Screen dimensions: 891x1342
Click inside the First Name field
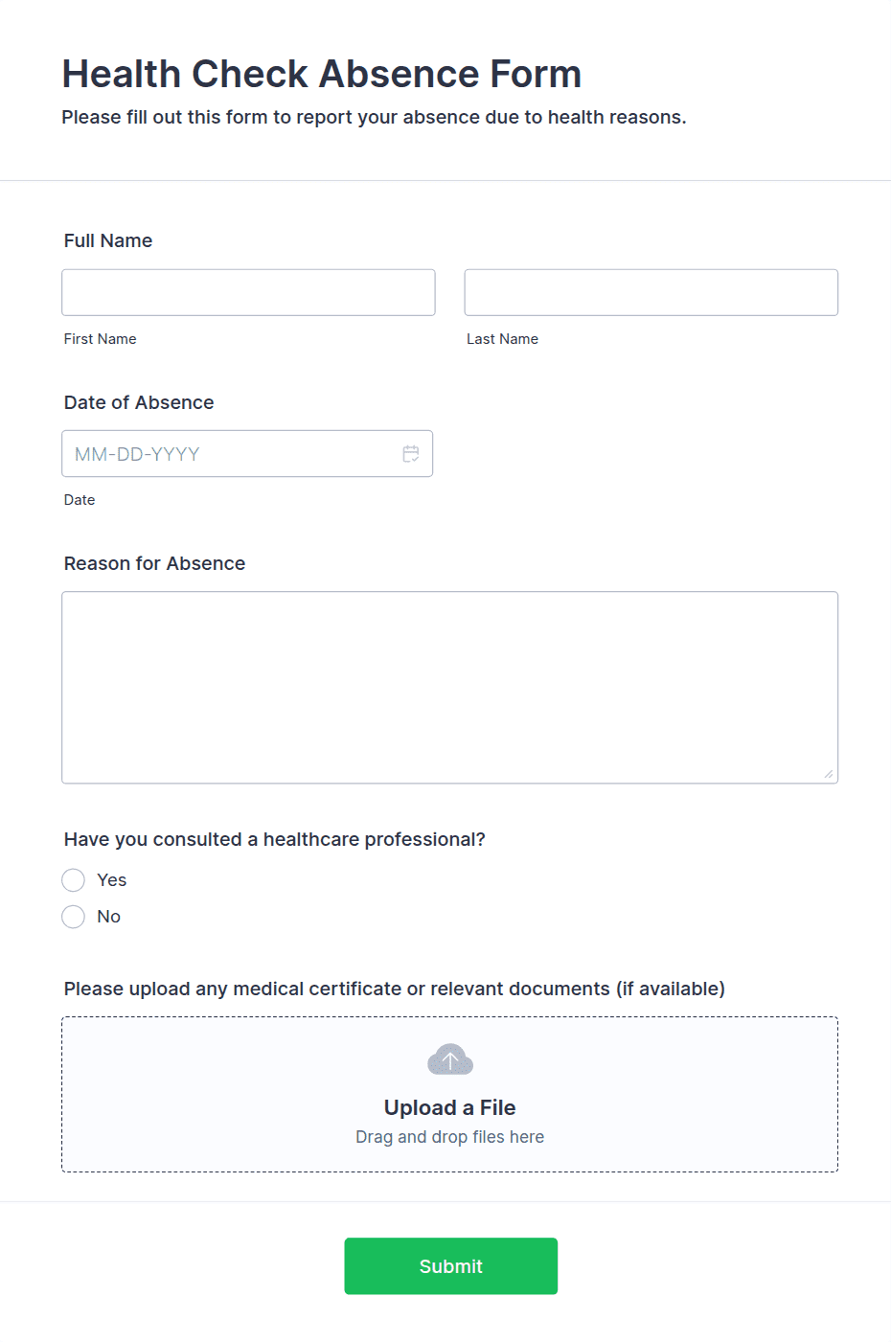[247, 292]
